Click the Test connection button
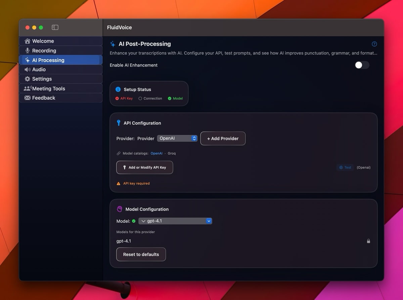The image size is (403, 300). click(x=345, y=167)
